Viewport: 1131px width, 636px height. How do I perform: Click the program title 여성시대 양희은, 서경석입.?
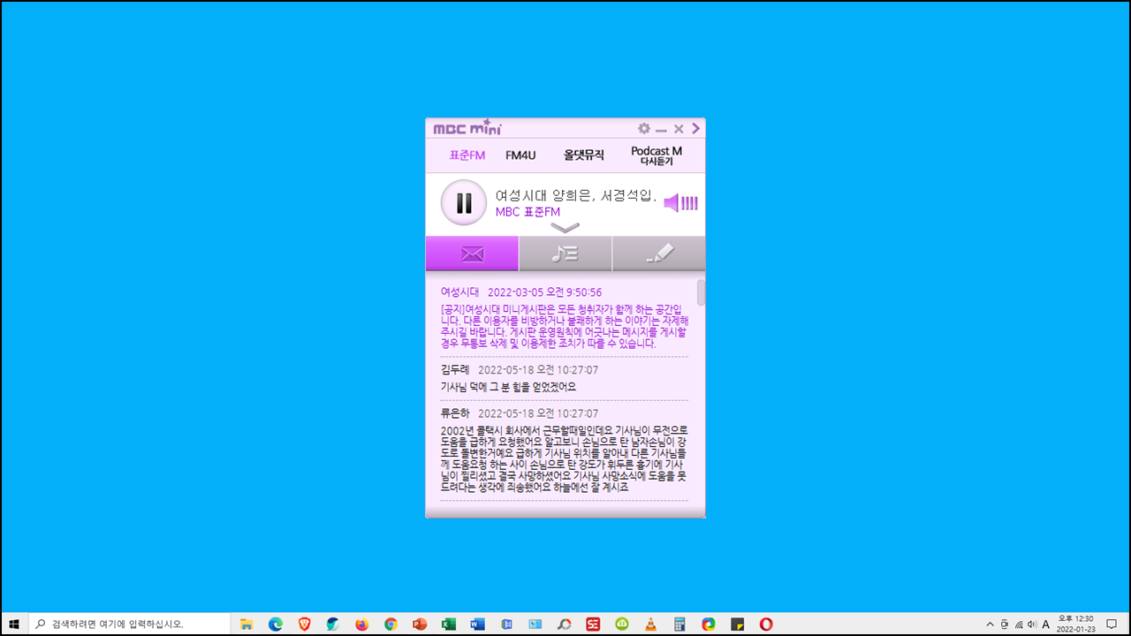[x=576, y=196]
